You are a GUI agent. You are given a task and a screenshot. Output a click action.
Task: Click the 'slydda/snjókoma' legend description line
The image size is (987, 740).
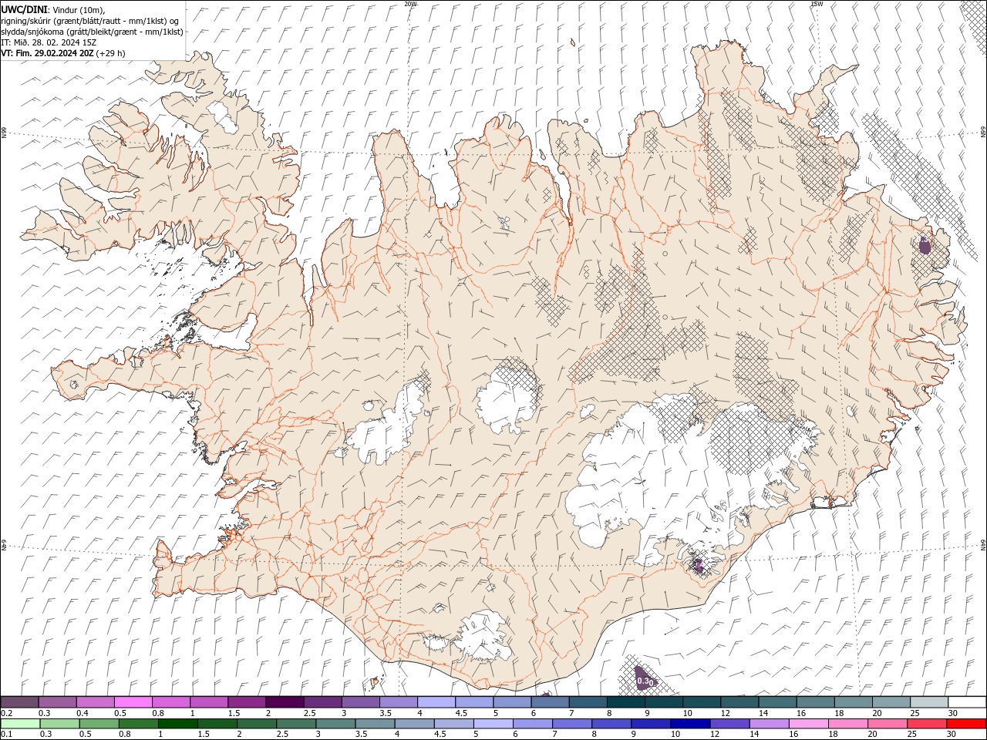coord(92,31)
